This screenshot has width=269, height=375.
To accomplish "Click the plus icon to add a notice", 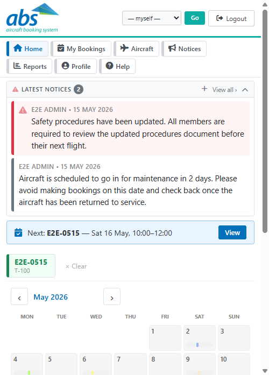I will 204,89.
